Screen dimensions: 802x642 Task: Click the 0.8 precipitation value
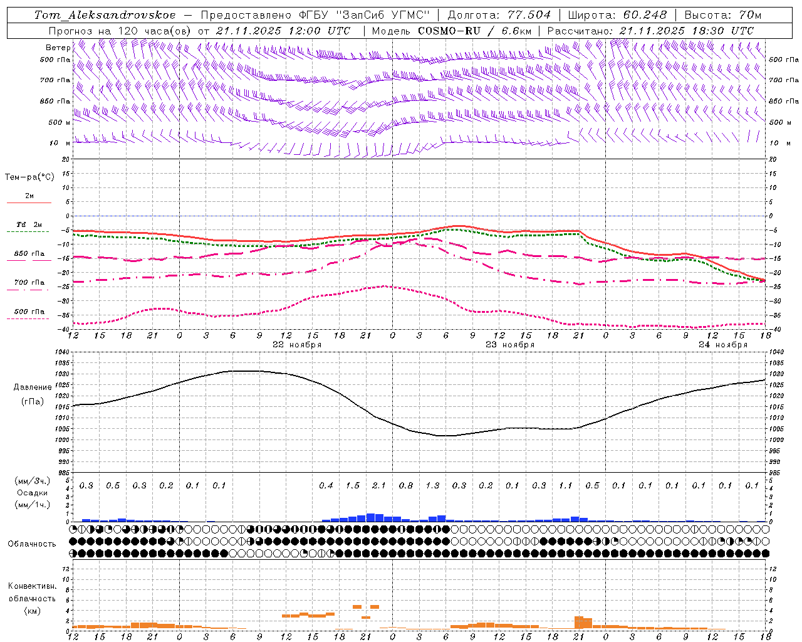[406, 485]
